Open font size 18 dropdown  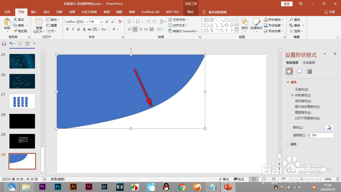coord(101,22)
